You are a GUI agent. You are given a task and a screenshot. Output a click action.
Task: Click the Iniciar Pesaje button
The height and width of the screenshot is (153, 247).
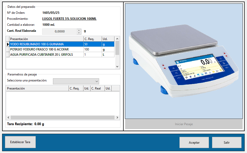[x=184, y=124]
